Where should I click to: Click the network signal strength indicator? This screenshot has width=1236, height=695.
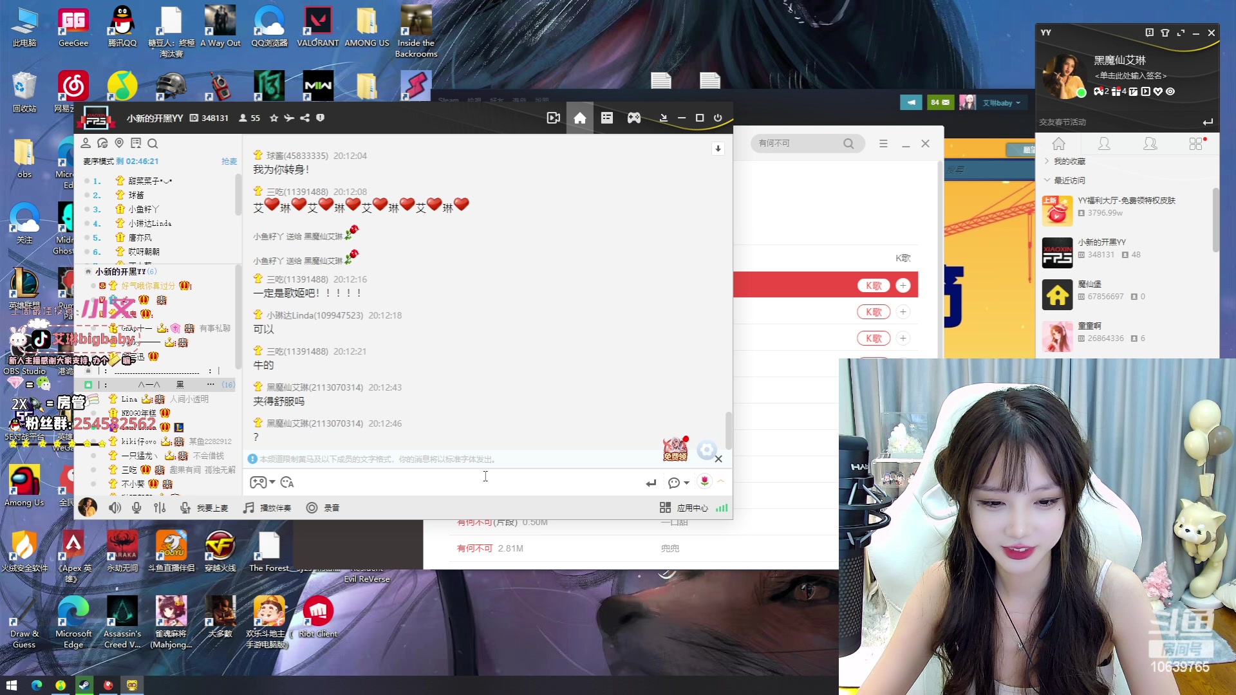pos(722,508)
